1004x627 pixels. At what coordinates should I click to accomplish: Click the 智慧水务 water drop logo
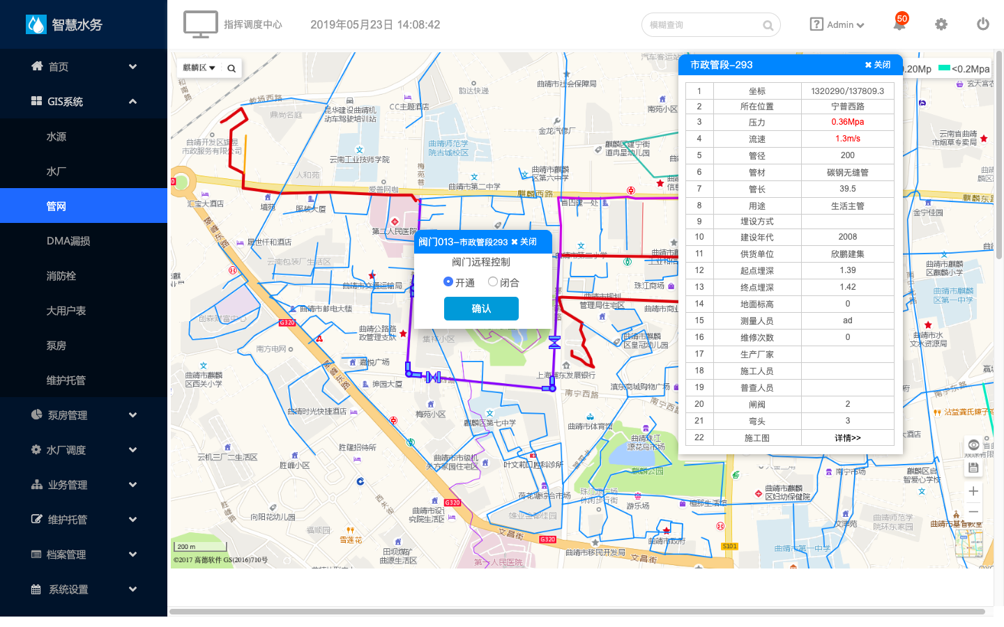pyautogui.click(x=36, y=24)
